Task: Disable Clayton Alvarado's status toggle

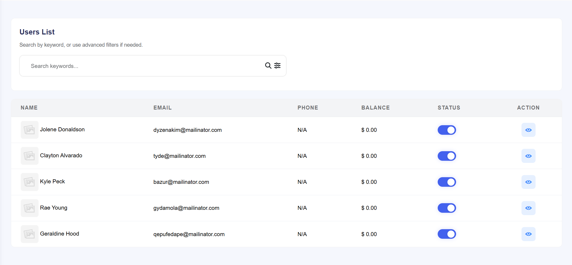Action: pos(447,156)
